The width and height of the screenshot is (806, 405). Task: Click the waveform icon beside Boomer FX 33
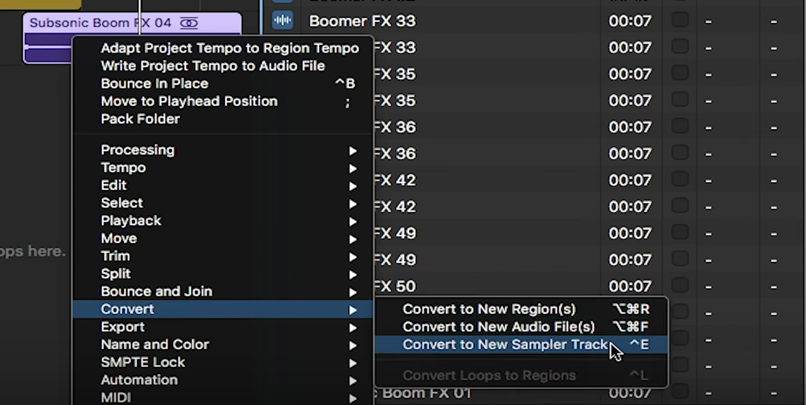point(283,21)
